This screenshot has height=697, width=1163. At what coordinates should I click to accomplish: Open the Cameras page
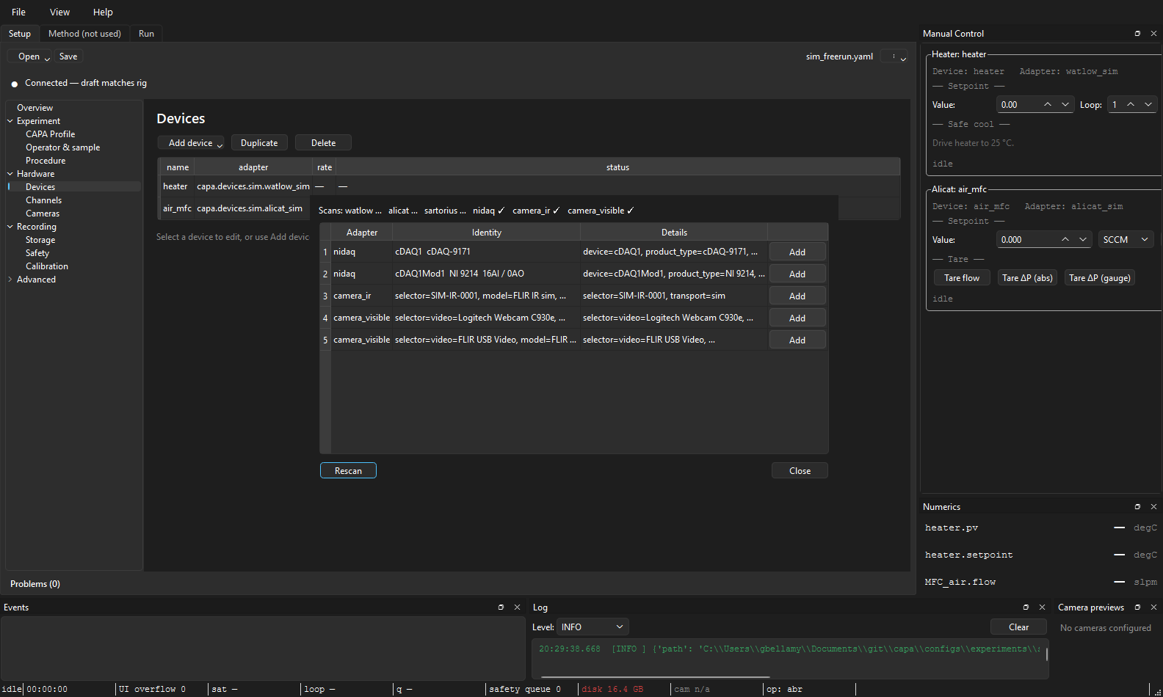click(x=43, y=214)
